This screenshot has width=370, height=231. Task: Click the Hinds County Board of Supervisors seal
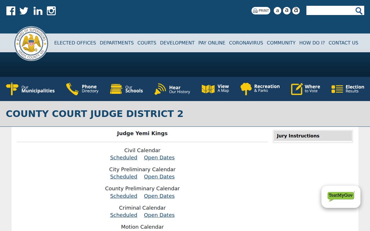[x=31, y=44]
